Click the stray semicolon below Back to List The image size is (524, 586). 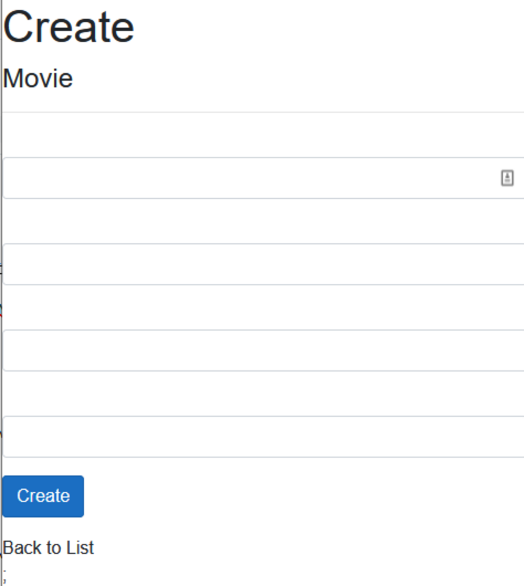(4, 575)
